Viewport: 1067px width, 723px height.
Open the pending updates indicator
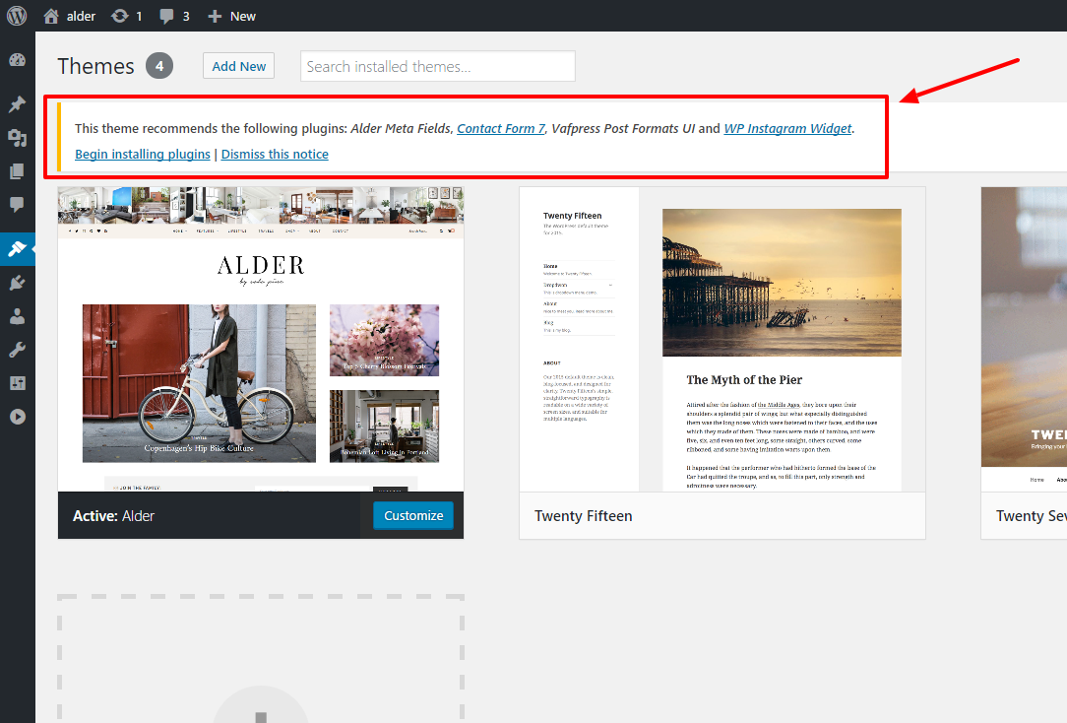pyautogui.click(x=127, y=16)
